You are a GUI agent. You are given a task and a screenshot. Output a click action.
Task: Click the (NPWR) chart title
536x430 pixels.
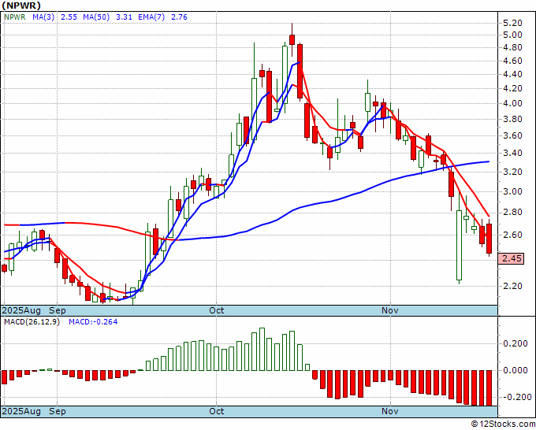[x=21, y=6]
